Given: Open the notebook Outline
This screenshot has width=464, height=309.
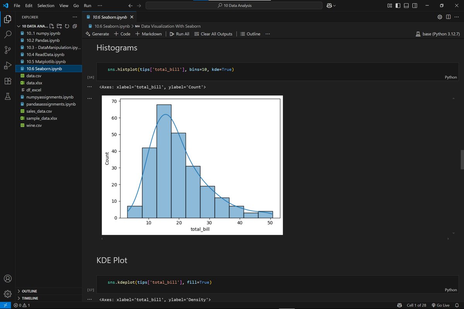Looking at the screenshot, I should (250, 34).
